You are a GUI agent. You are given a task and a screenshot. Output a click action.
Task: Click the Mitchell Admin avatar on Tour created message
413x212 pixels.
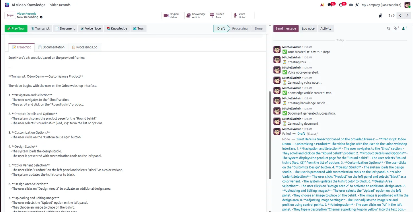tap(277, 50)
